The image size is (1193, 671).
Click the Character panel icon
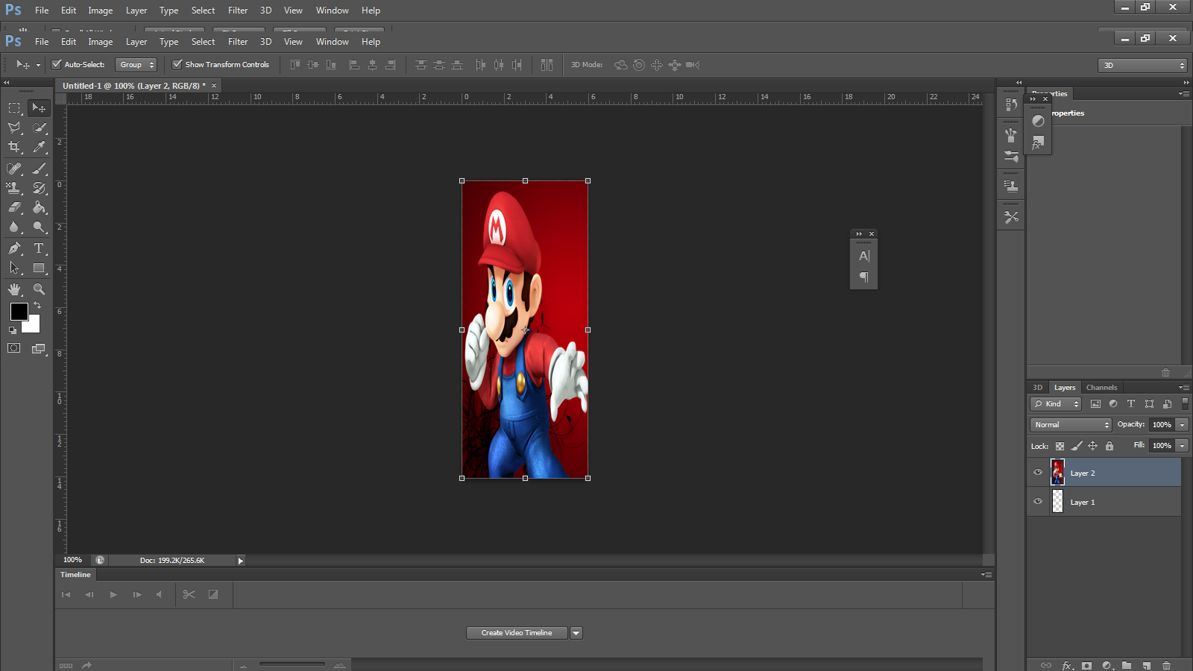point(864,256)
